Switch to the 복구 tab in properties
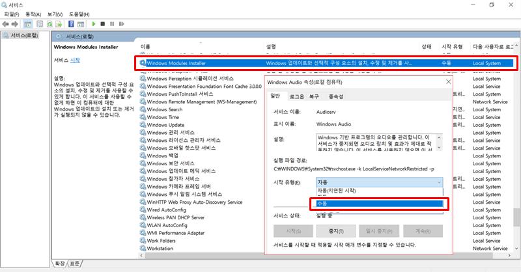The width and height of the screenshot is (521, 272). coord(314,96)
